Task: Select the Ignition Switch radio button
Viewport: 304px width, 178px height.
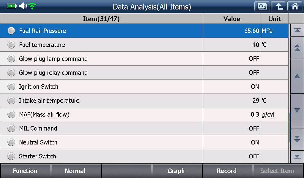Action: click(x=11, y=87)
